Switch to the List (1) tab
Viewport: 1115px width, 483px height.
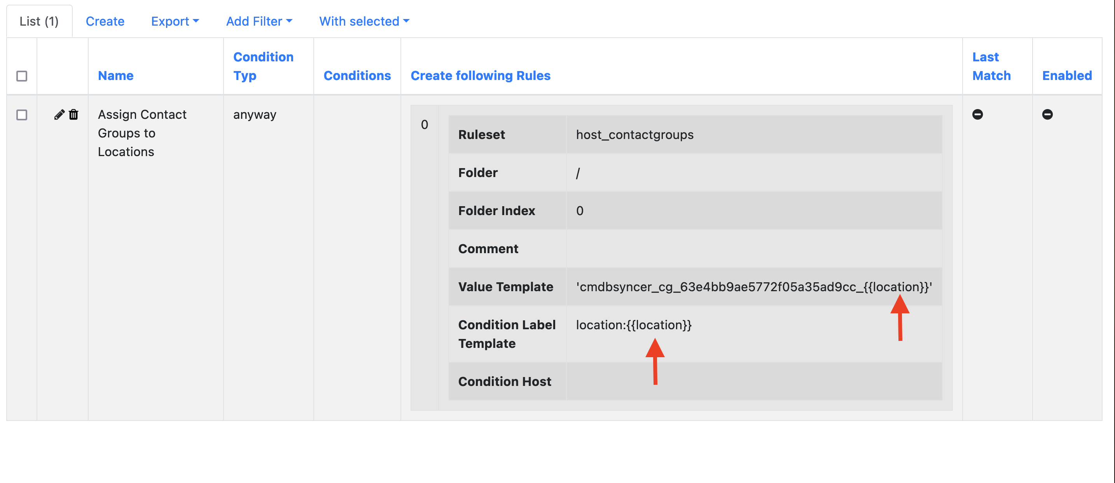pos(39,21)
